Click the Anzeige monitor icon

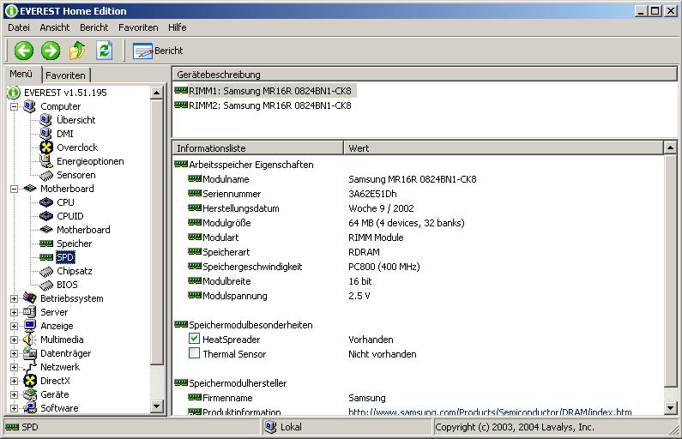29,326
